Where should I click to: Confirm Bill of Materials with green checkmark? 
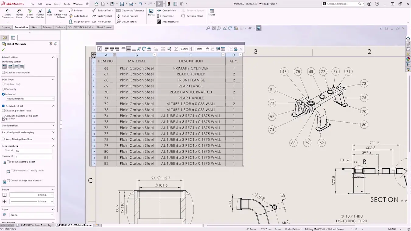point(3,50)
